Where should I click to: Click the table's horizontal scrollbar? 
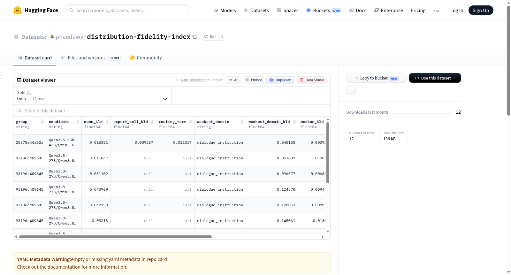click(115, 237)
